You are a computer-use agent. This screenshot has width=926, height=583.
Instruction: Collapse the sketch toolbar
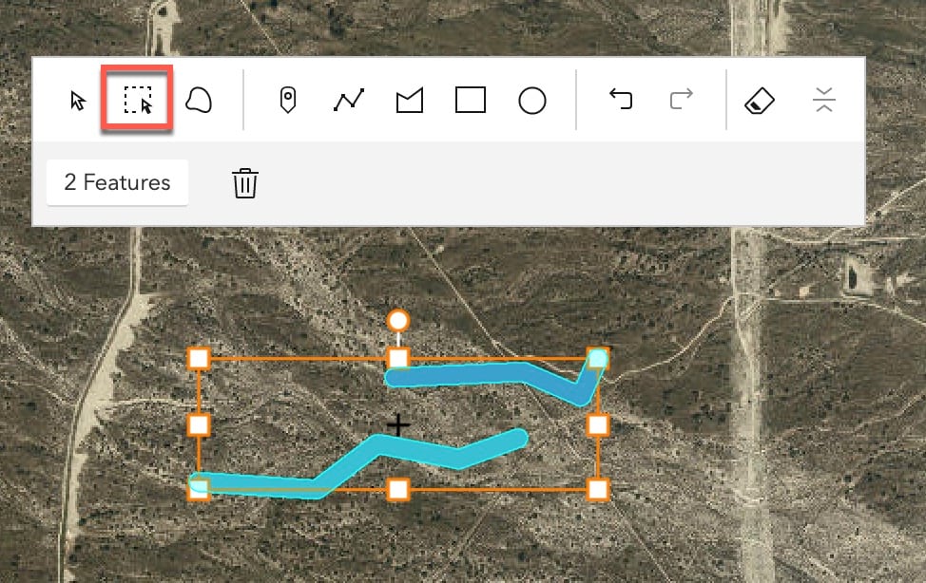pos(824,99)
